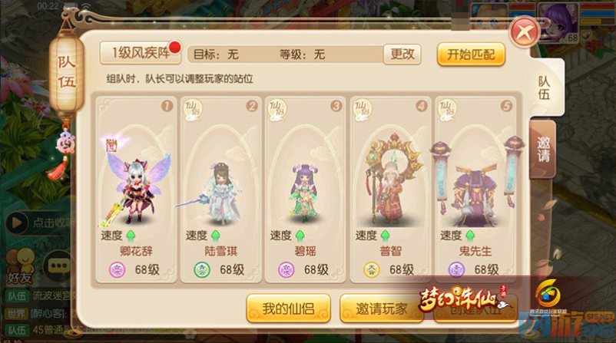Click the 仙侣 badge on 鬼先生's card
Viewport: 616px width, 343px height.
coord(447,110)
